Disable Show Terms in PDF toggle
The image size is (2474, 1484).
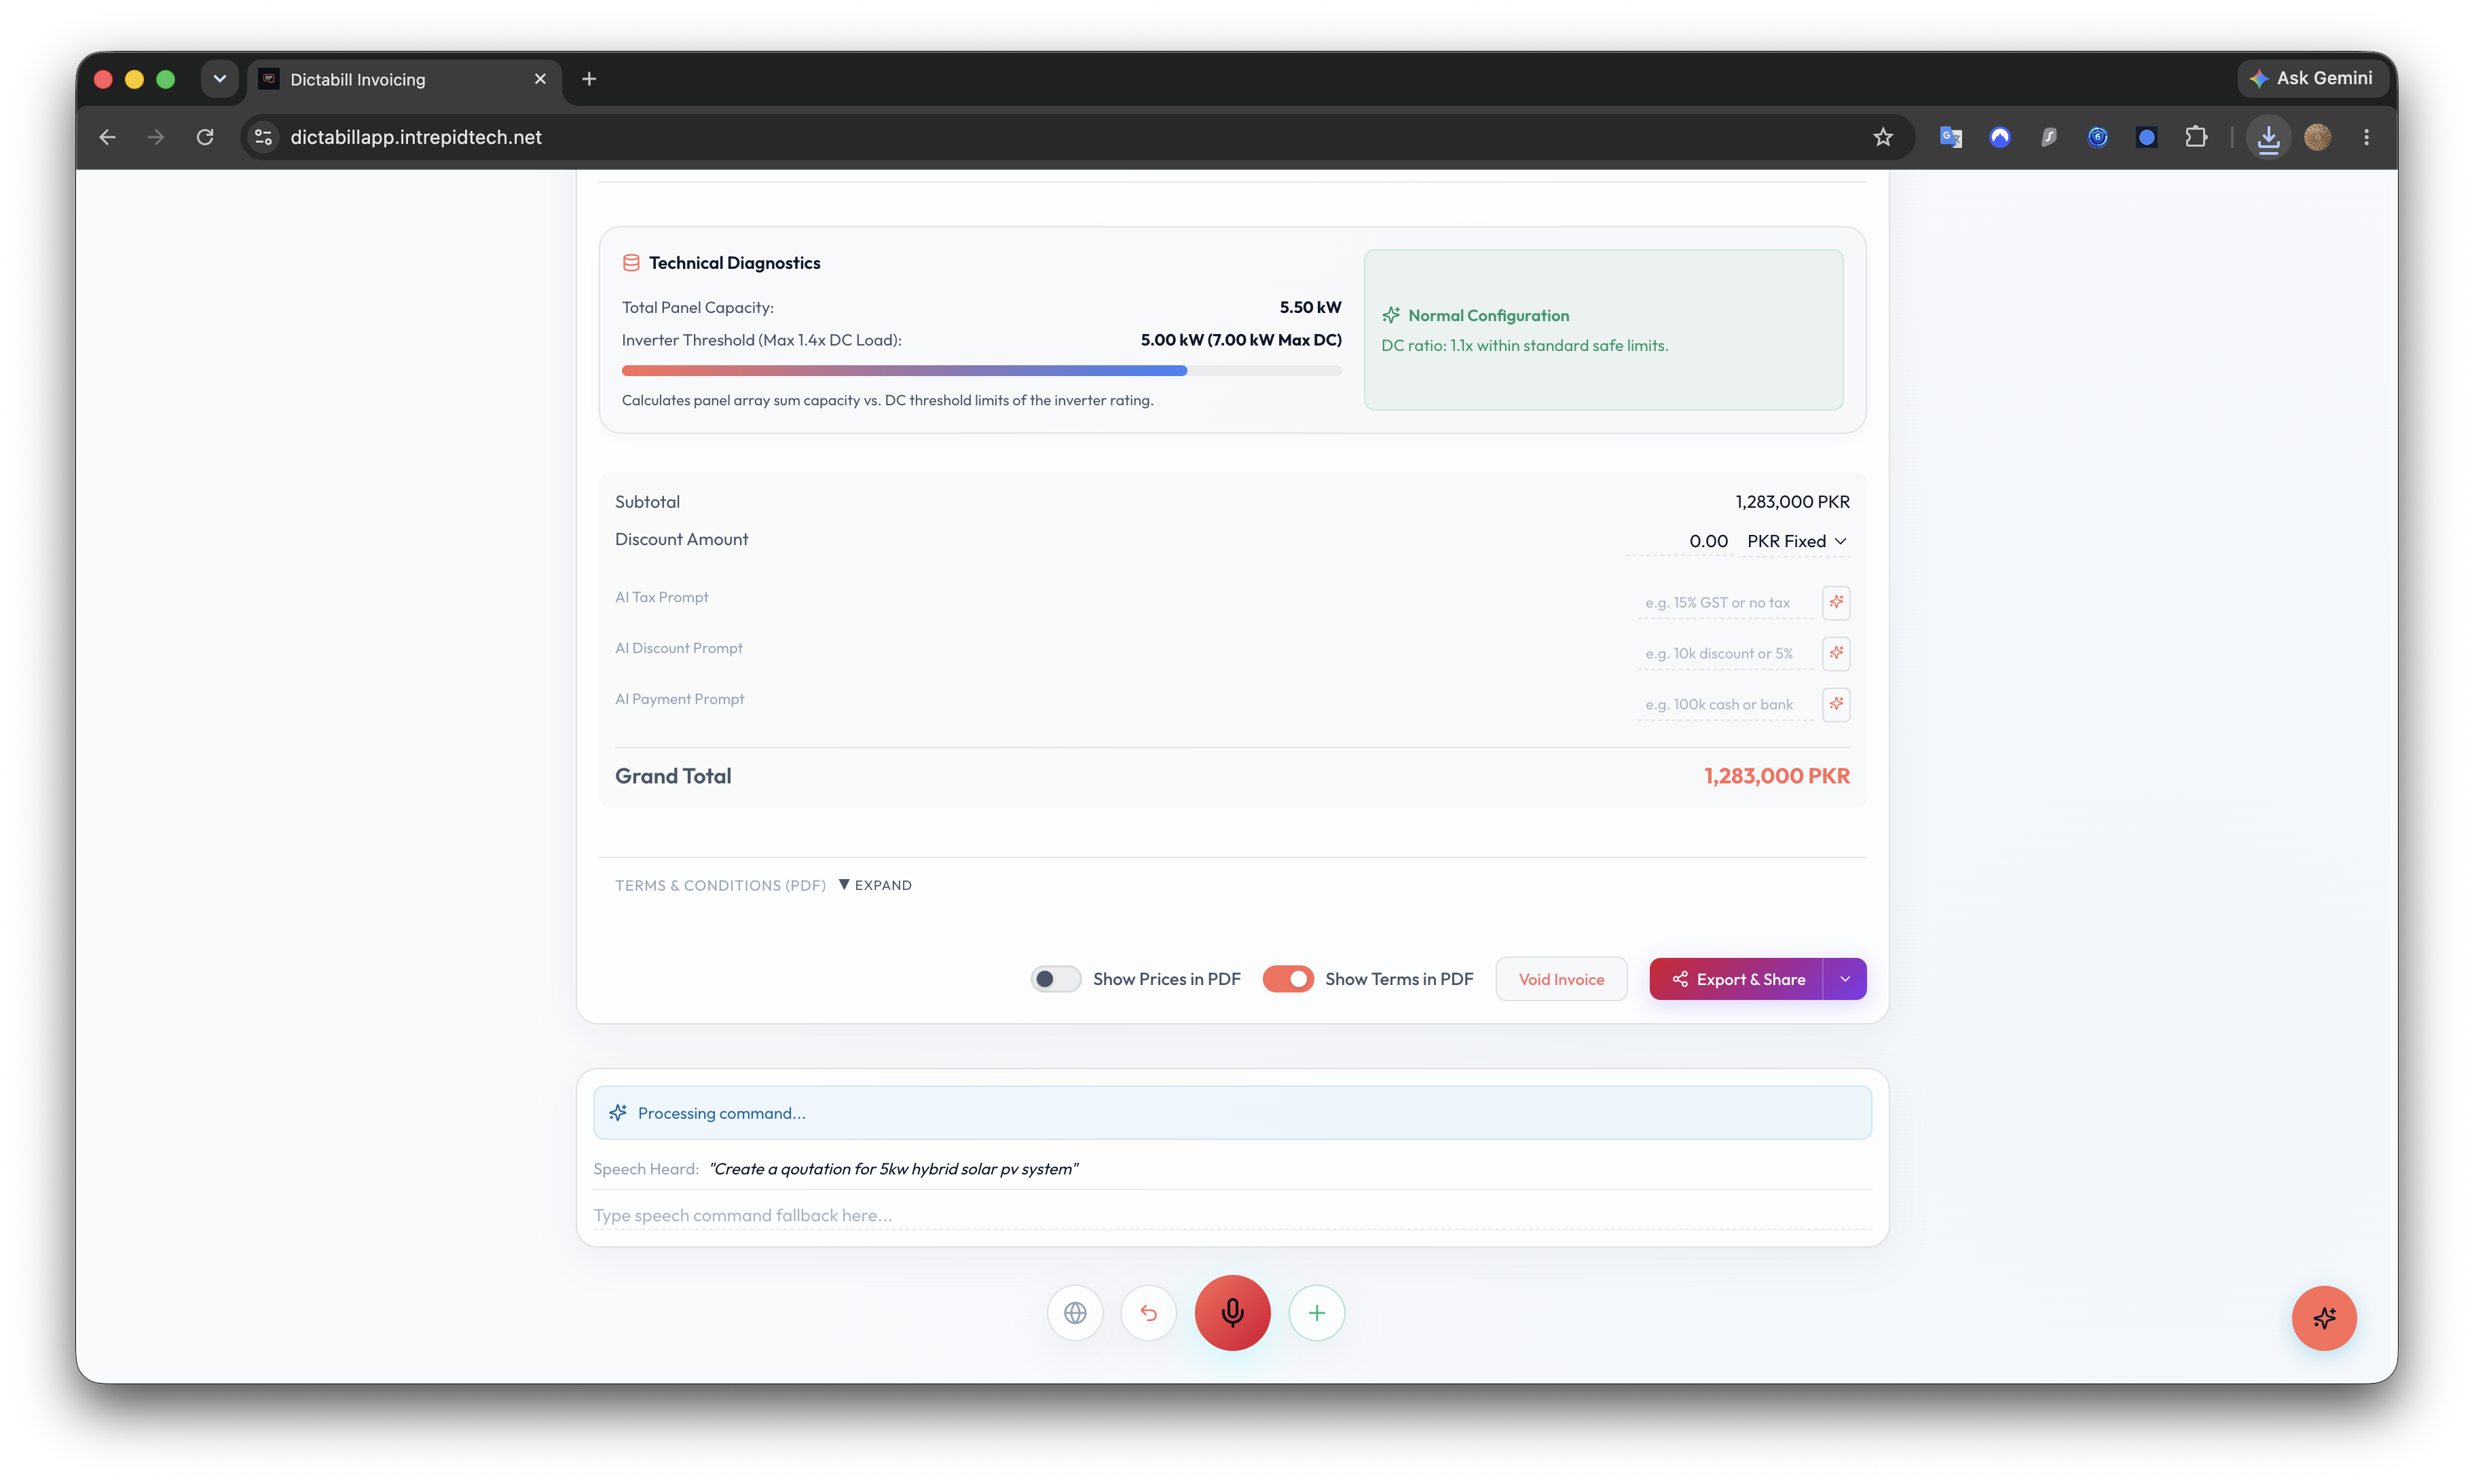click(x=1287, y=979)
